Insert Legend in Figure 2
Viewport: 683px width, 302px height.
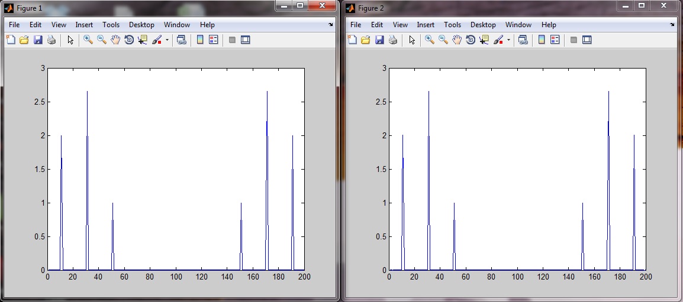coord(555,40)
